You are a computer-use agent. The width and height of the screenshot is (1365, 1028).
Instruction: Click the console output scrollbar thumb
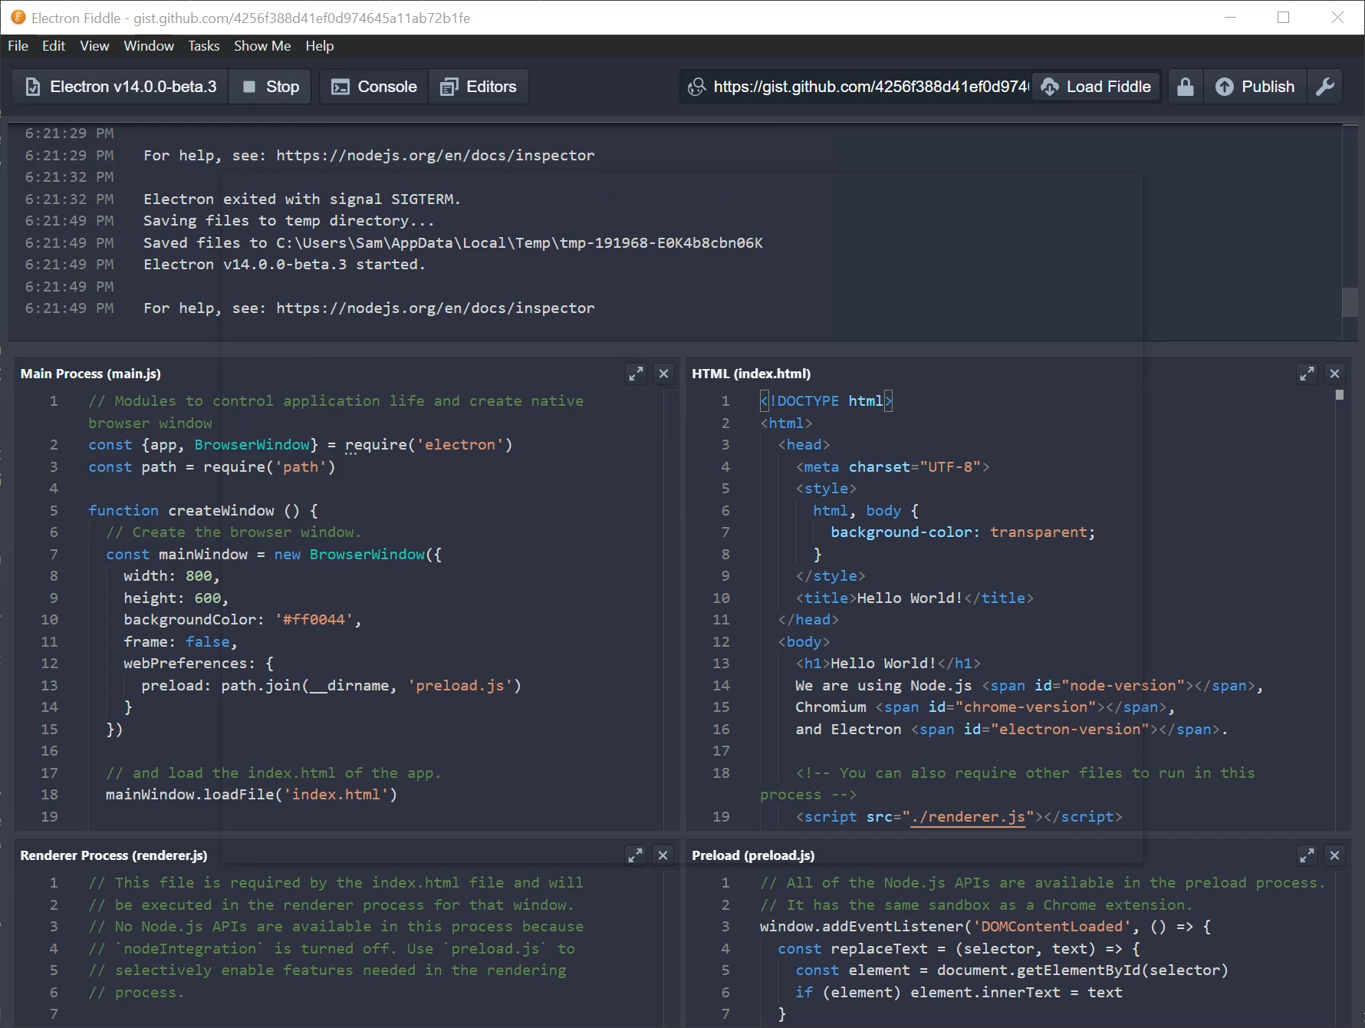tap(1350, 301)
